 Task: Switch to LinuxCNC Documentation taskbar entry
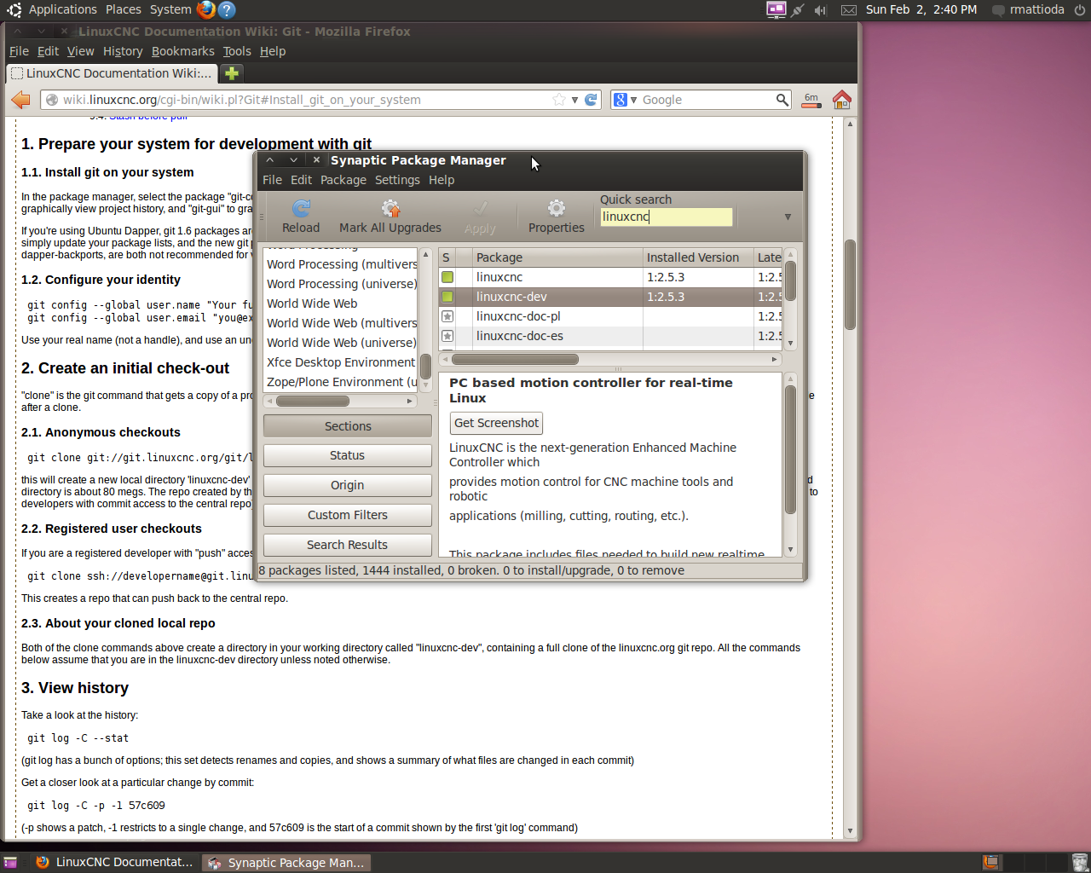click(116, 863)
